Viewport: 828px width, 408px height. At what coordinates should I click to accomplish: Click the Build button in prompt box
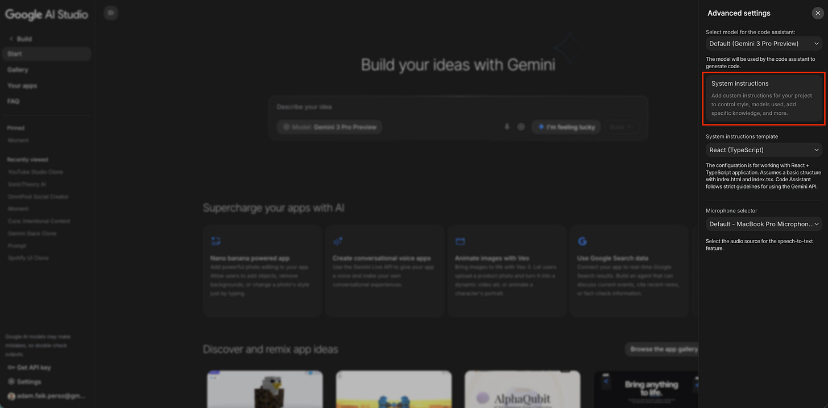[x=621, y=127]
